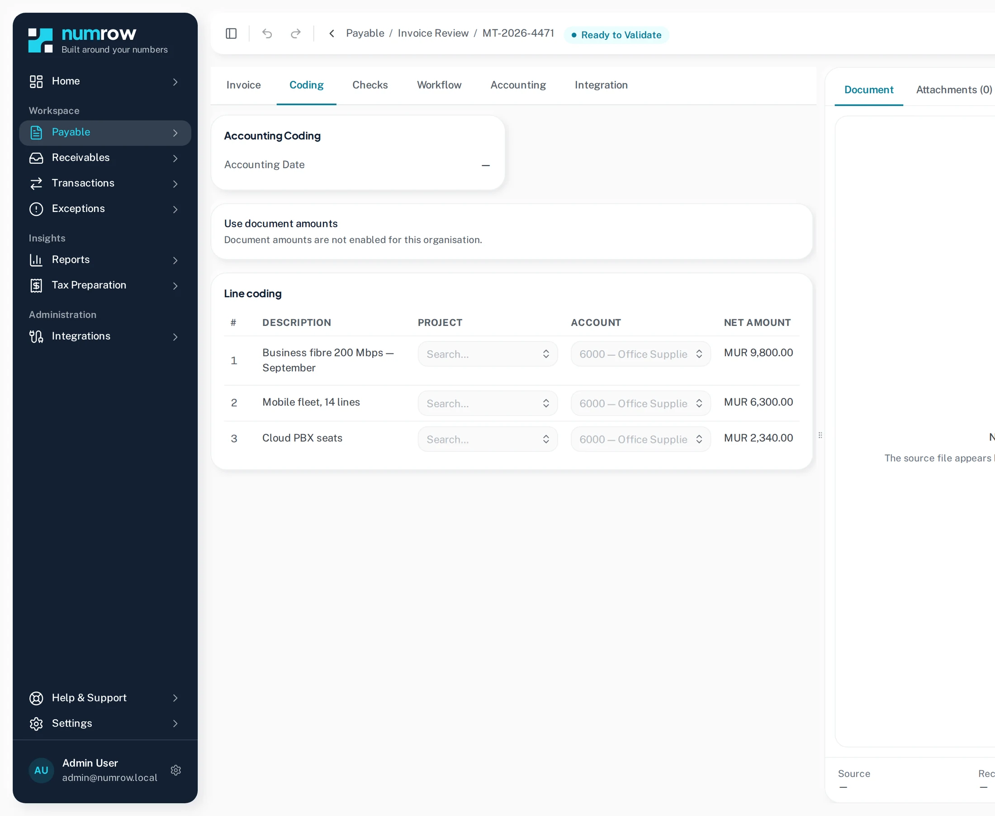
Task: Click the Ready to Validate status badge
Action: pos(616,35)
